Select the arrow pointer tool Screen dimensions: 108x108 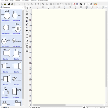[x=27, y=8]
